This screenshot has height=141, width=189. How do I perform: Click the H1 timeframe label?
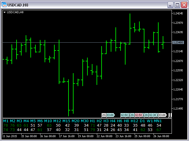(92, 121)
